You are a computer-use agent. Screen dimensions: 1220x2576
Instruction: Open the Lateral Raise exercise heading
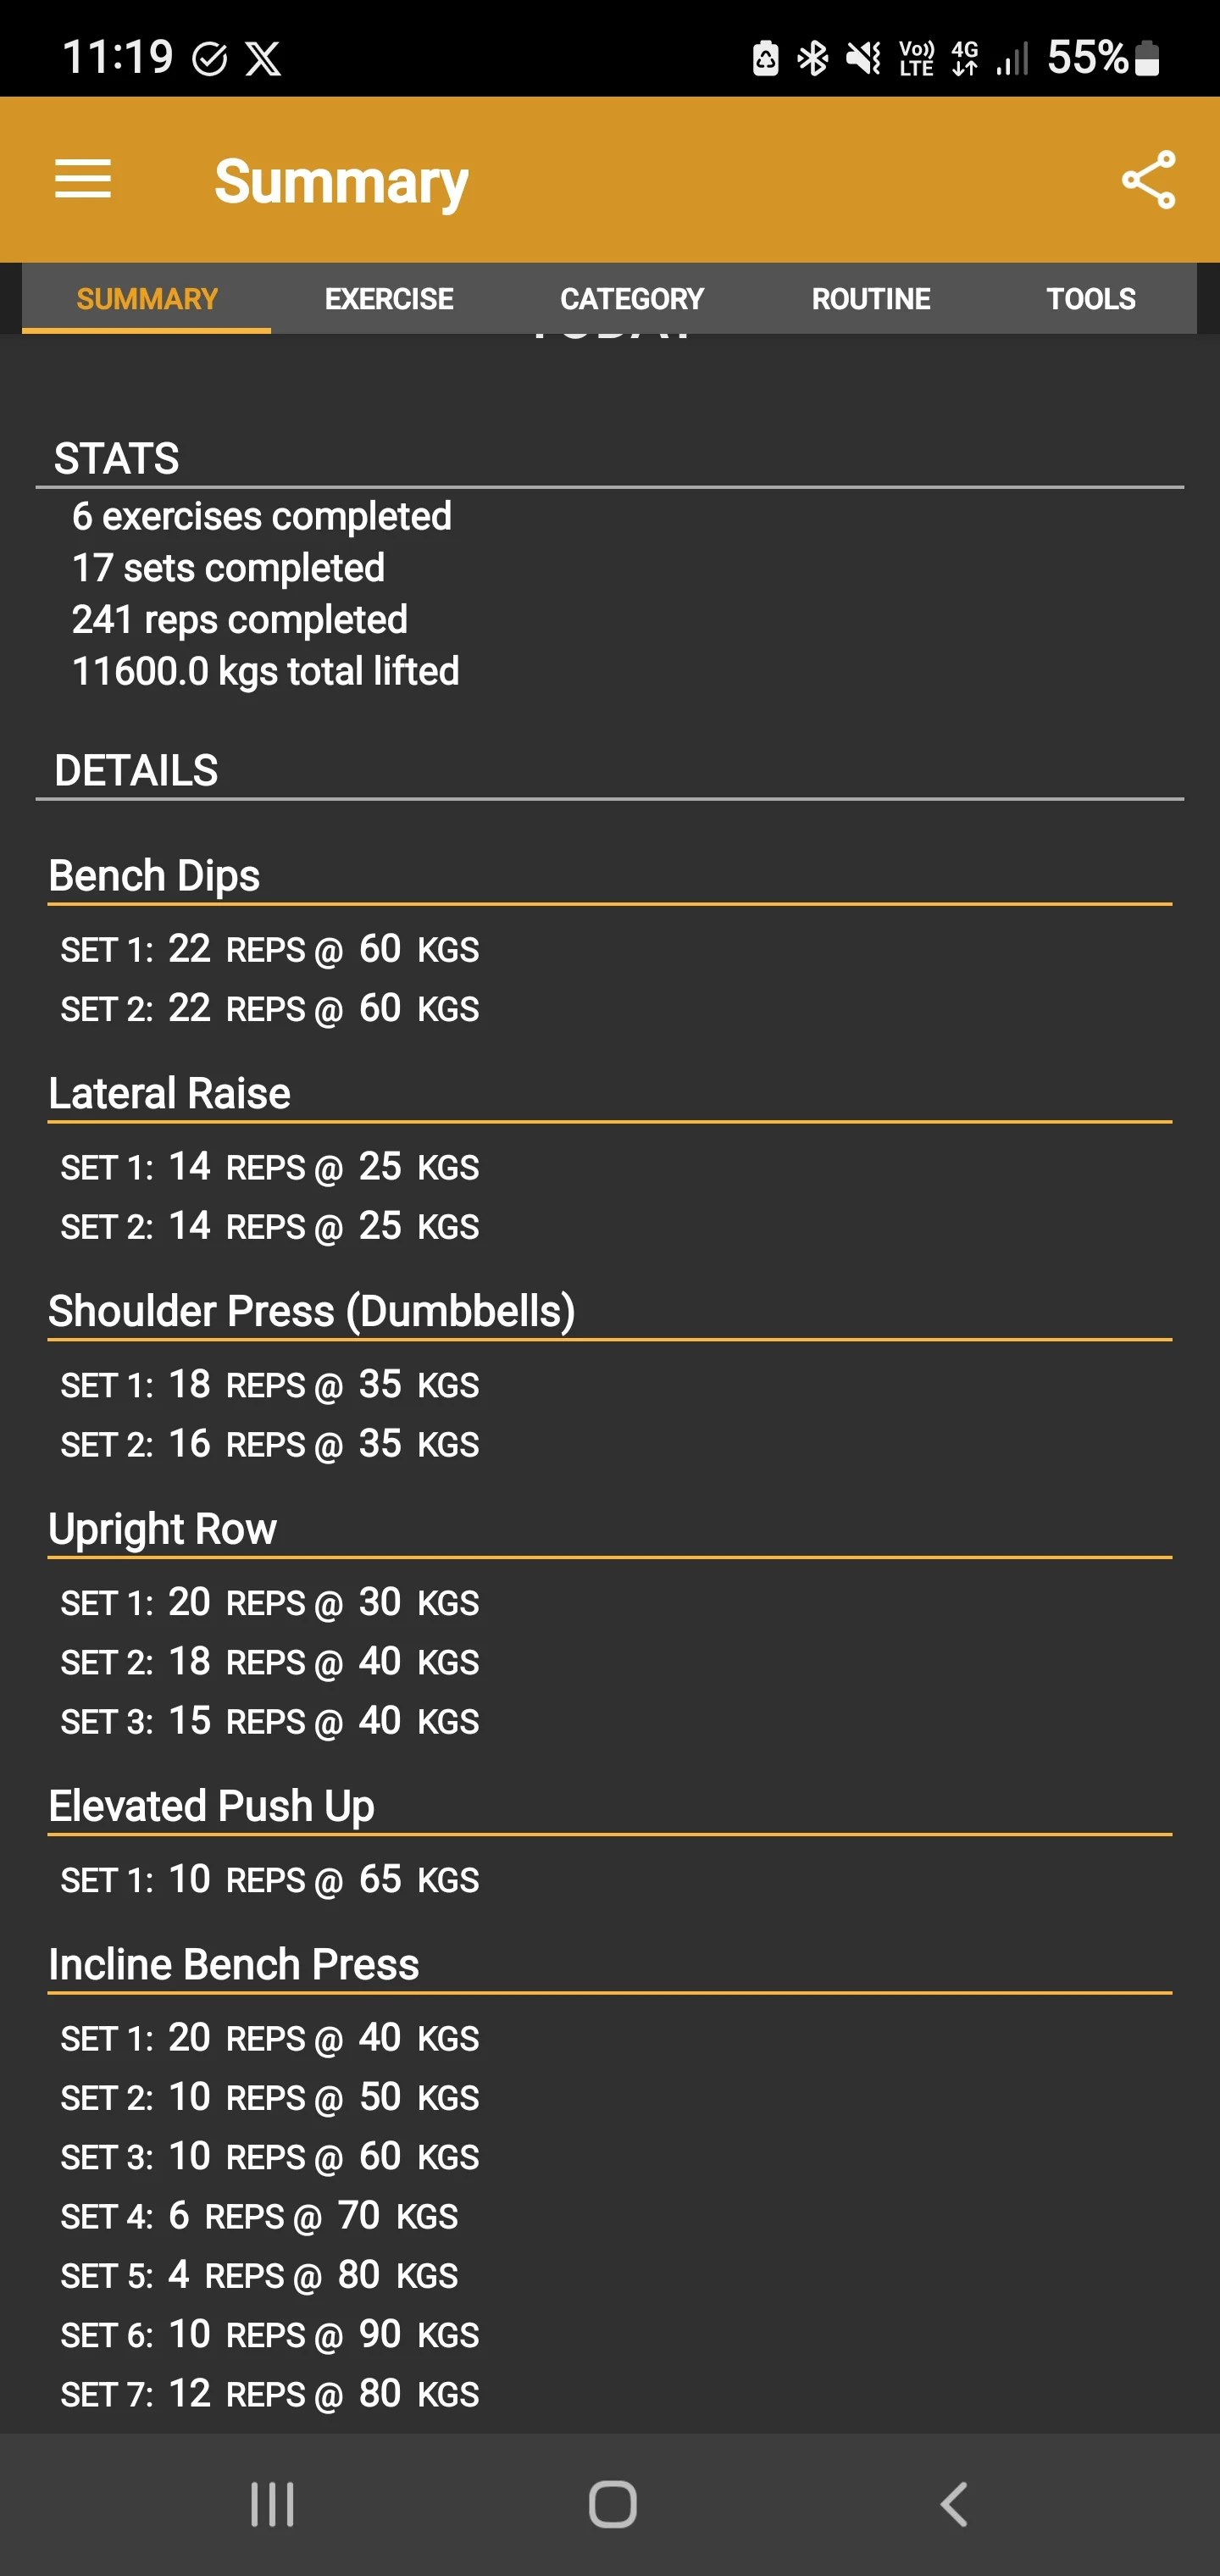click(170, 1094)
